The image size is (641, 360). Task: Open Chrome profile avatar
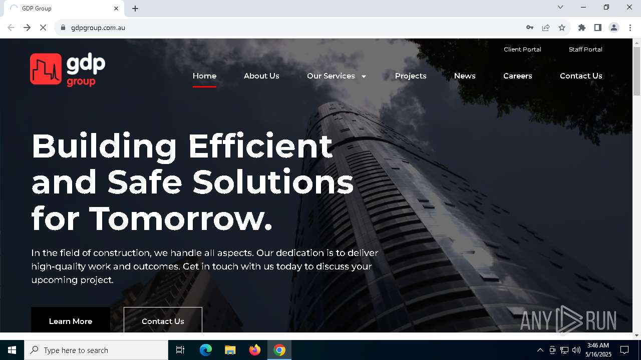614,27
